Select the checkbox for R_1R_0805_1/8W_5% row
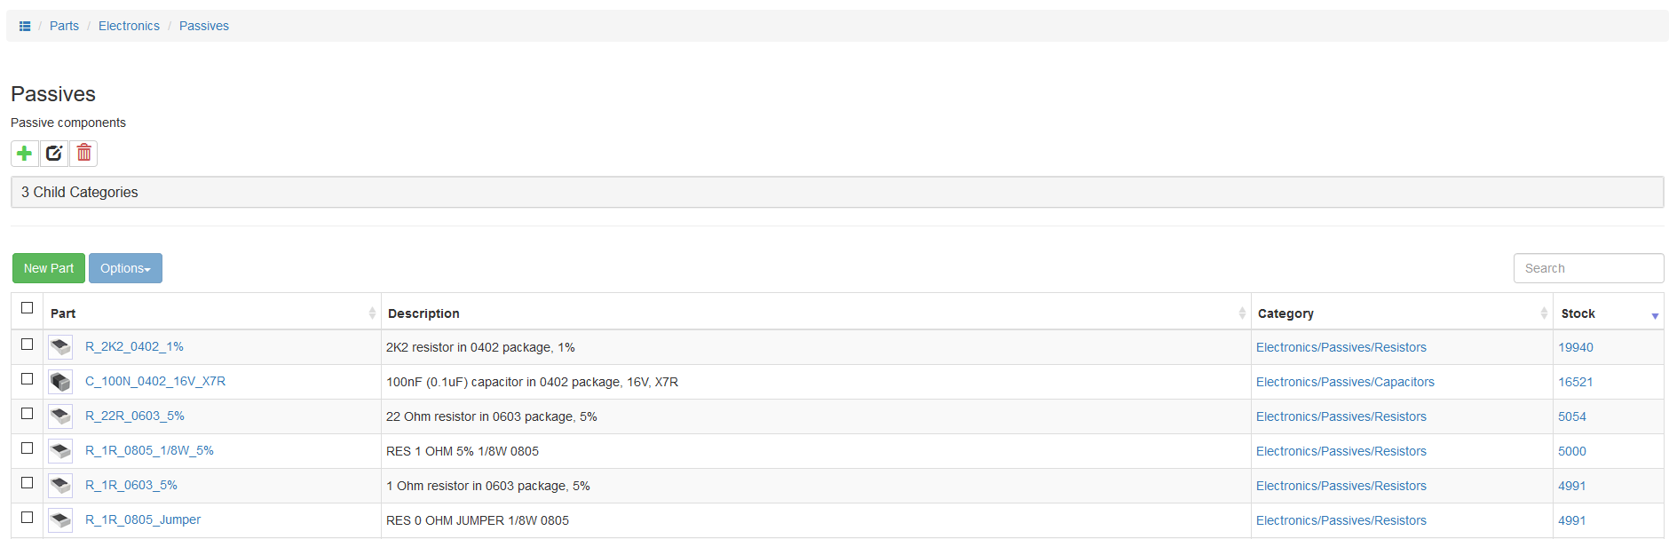Viewport: 1669px width, 539px height. click(x=28, y=448)
